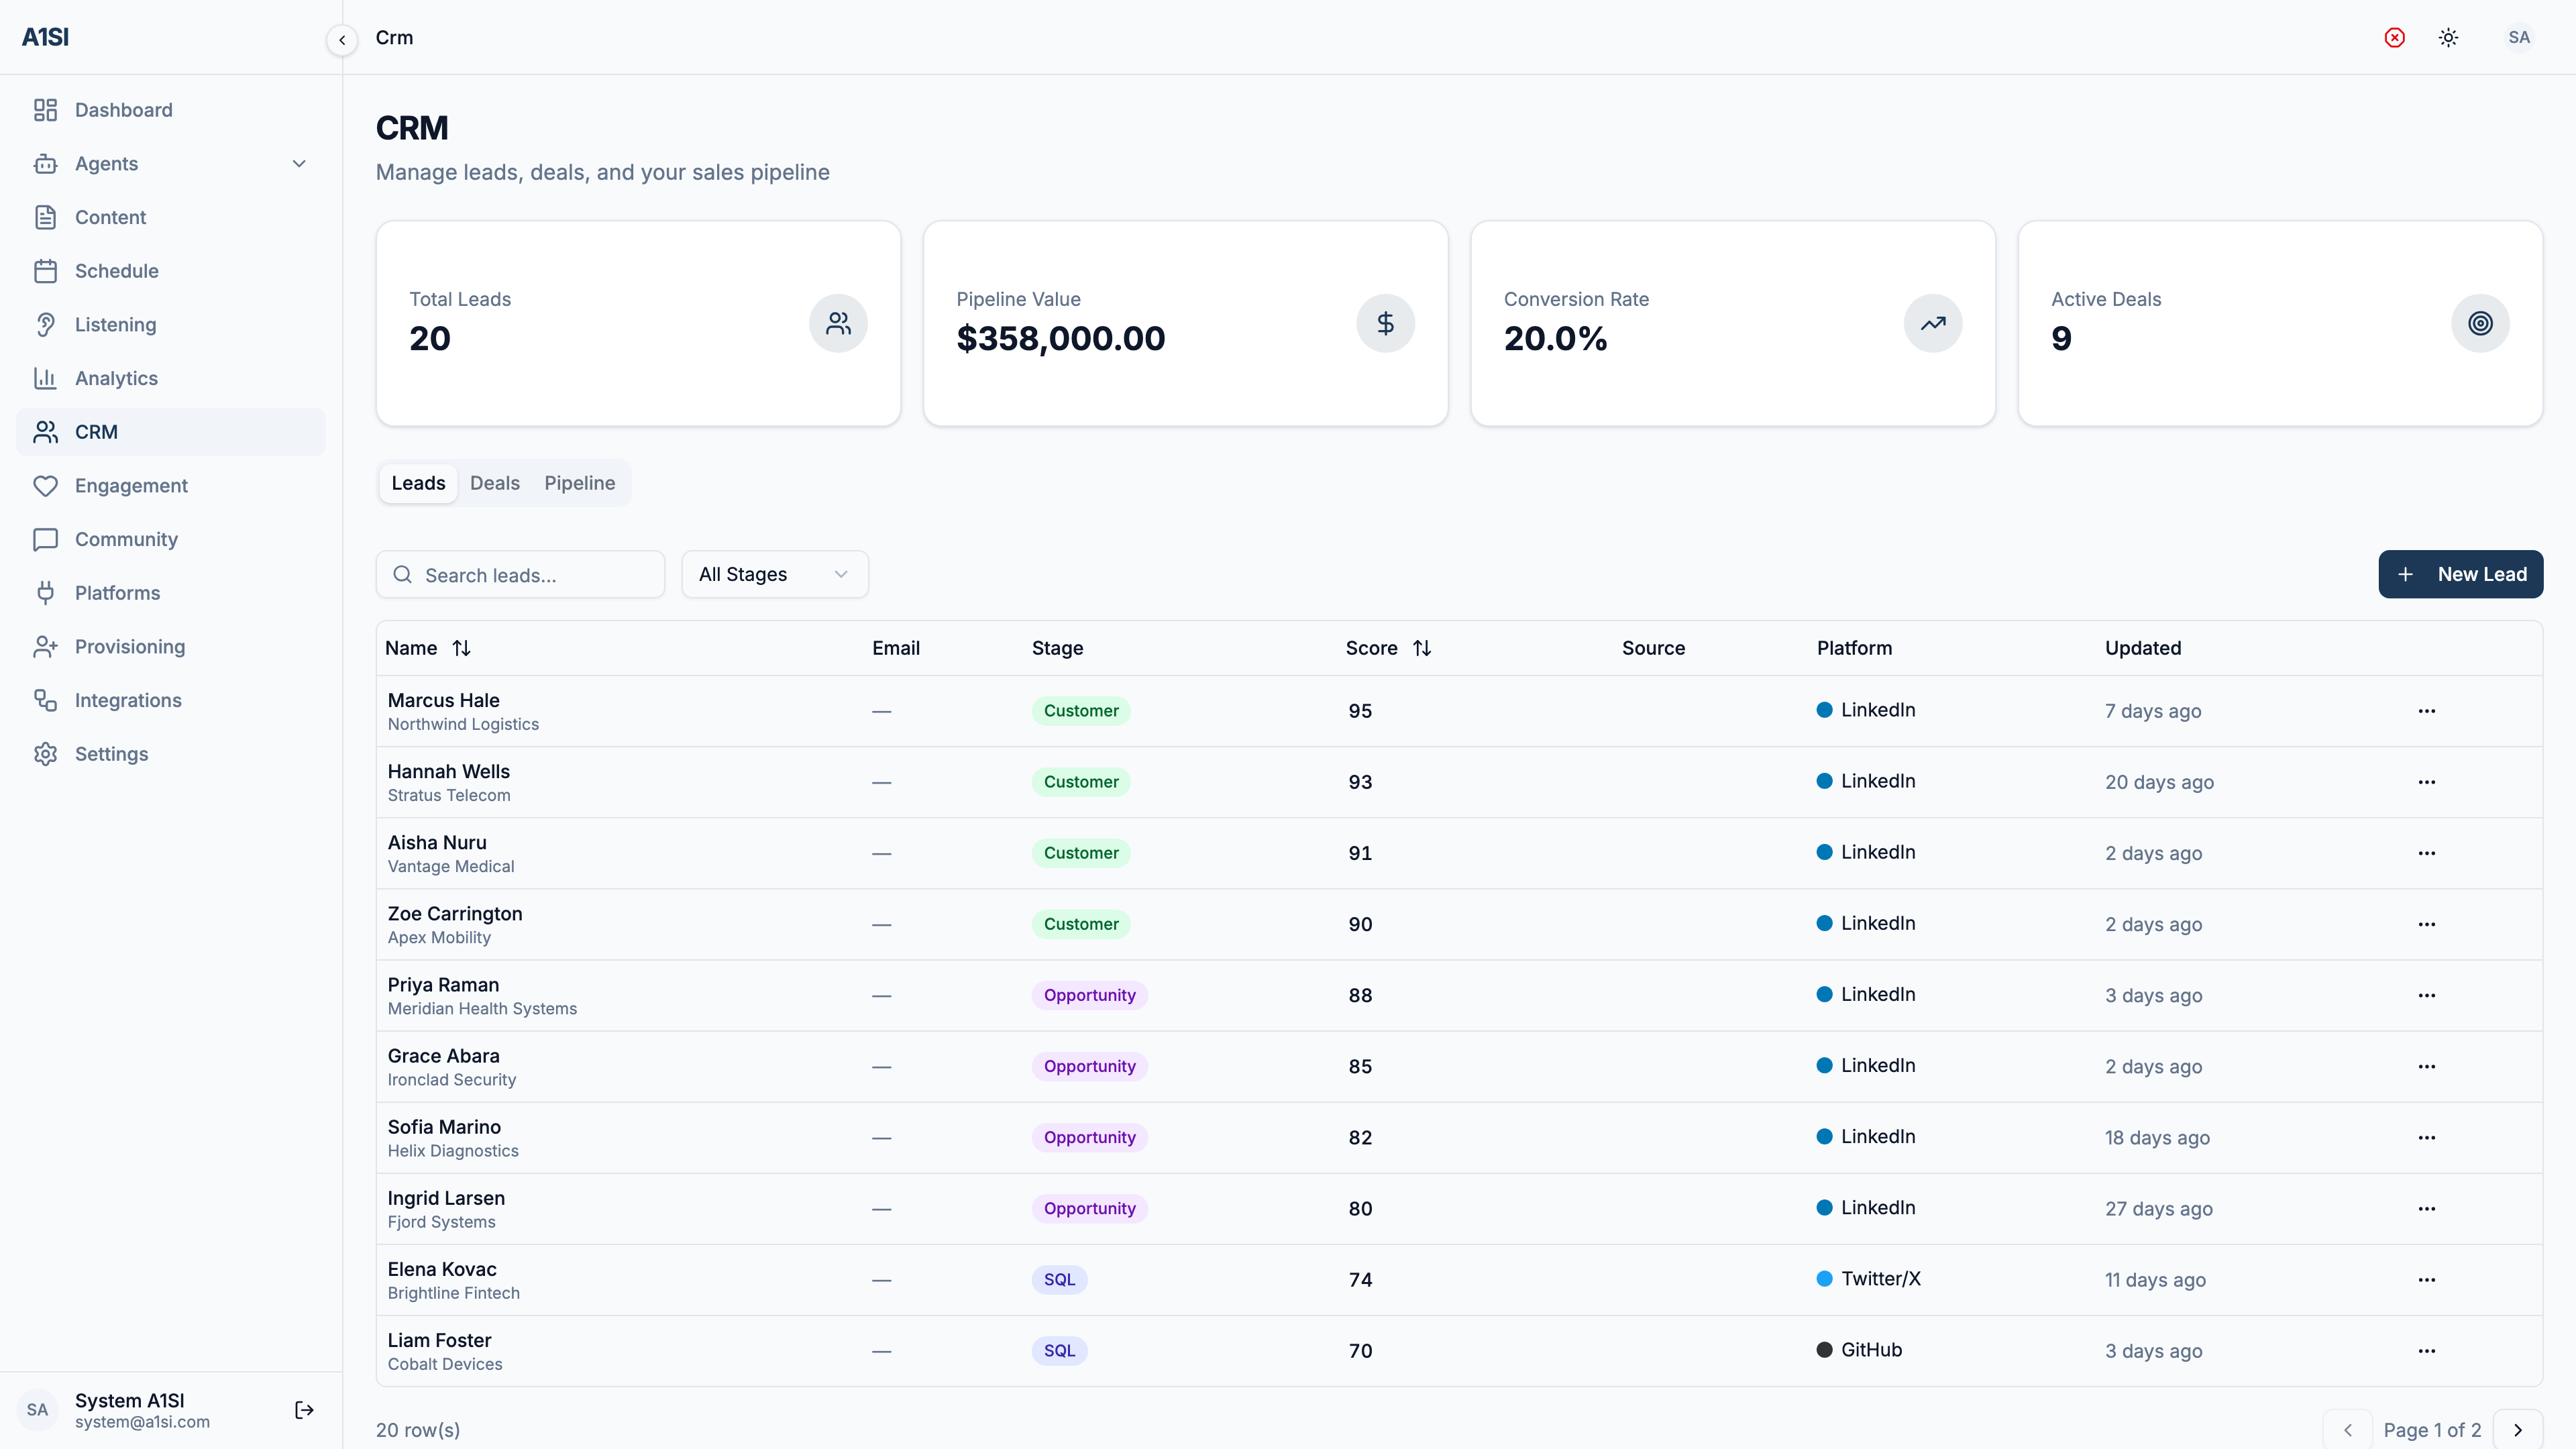
Task: Click the Analytics bar chart icon
Action: tap(45, 378)
